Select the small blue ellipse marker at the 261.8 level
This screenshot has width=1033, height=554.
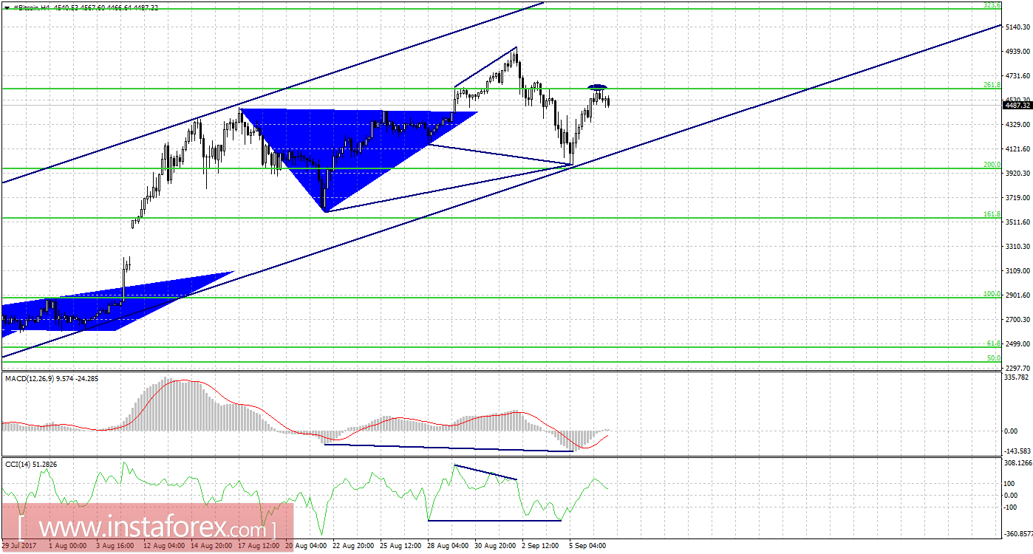coord(598,86)
